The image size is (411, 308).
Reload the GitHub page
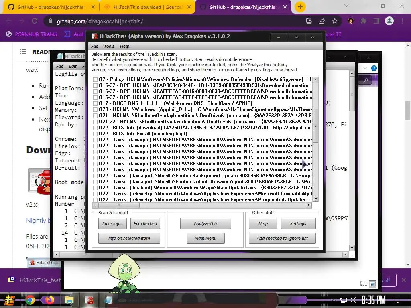35,21
